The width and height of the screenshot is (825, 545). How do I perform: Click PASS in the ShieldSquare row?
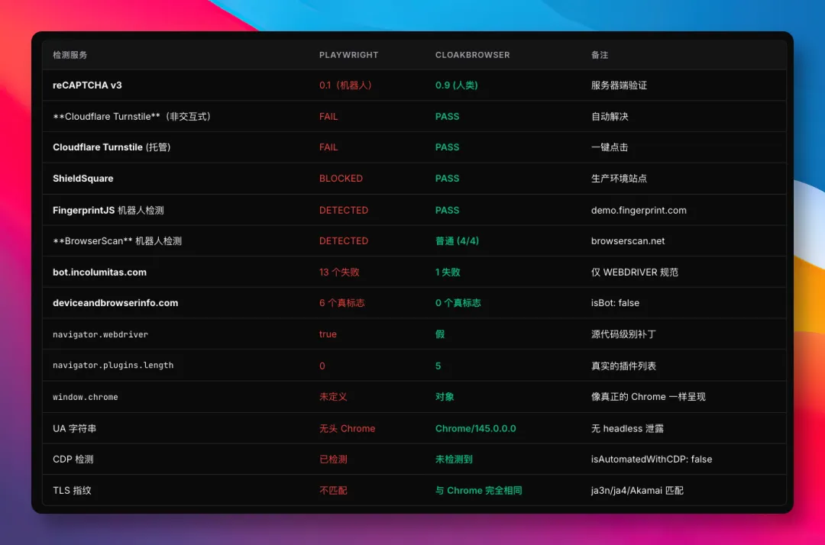point(447,178)
